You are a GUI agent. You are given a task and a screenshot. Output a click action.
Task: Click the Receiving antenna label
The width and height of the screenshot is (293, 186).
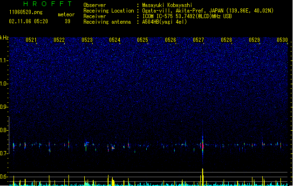coord(107,22)
